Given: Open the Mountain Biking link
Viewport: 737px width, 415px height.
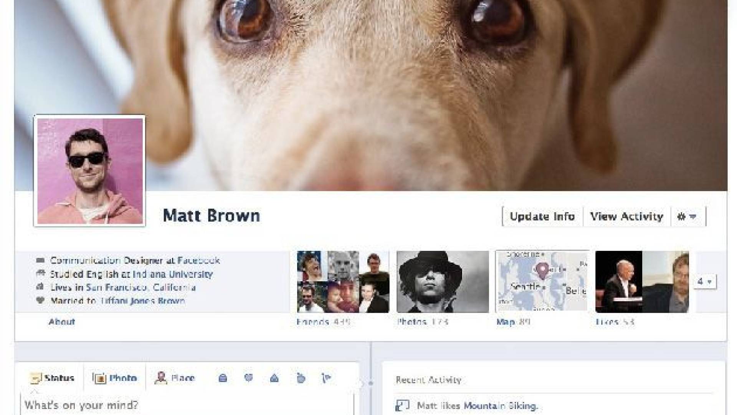Looking at the screenshot, I should [500, 406].
